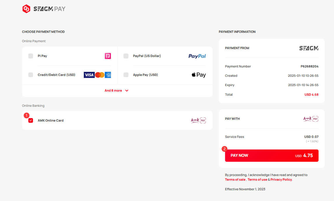Click the AMK Pay logo in Online Banking
This screenshot has width=334, height=201.
[x=198, y=120]
